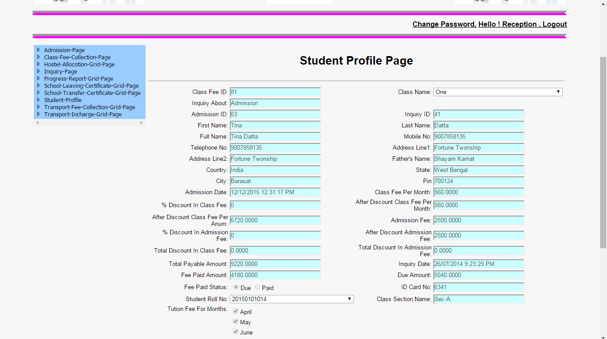Expand the School-Leaving-Certificate-Grid-Page arrow

[39, 86]
